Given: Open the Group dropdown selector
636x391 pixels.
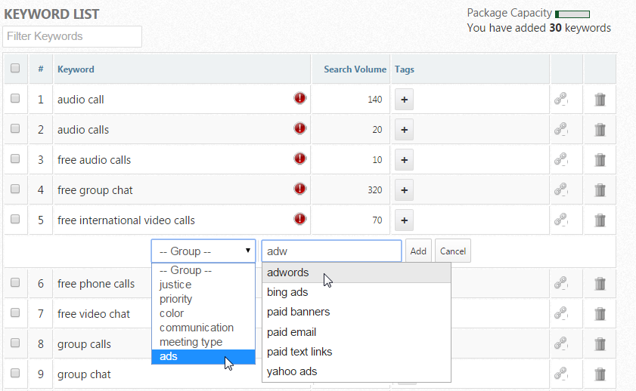Looking at the screenshot, I should (x=203, y=251).
